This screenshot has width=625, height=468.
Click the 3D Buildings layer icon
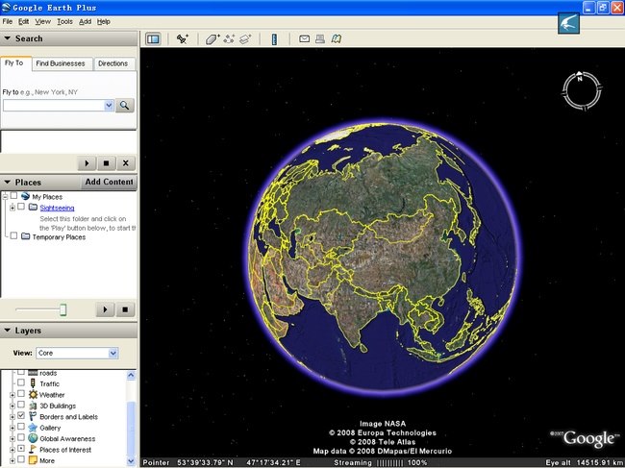click(x=33, y=406)
